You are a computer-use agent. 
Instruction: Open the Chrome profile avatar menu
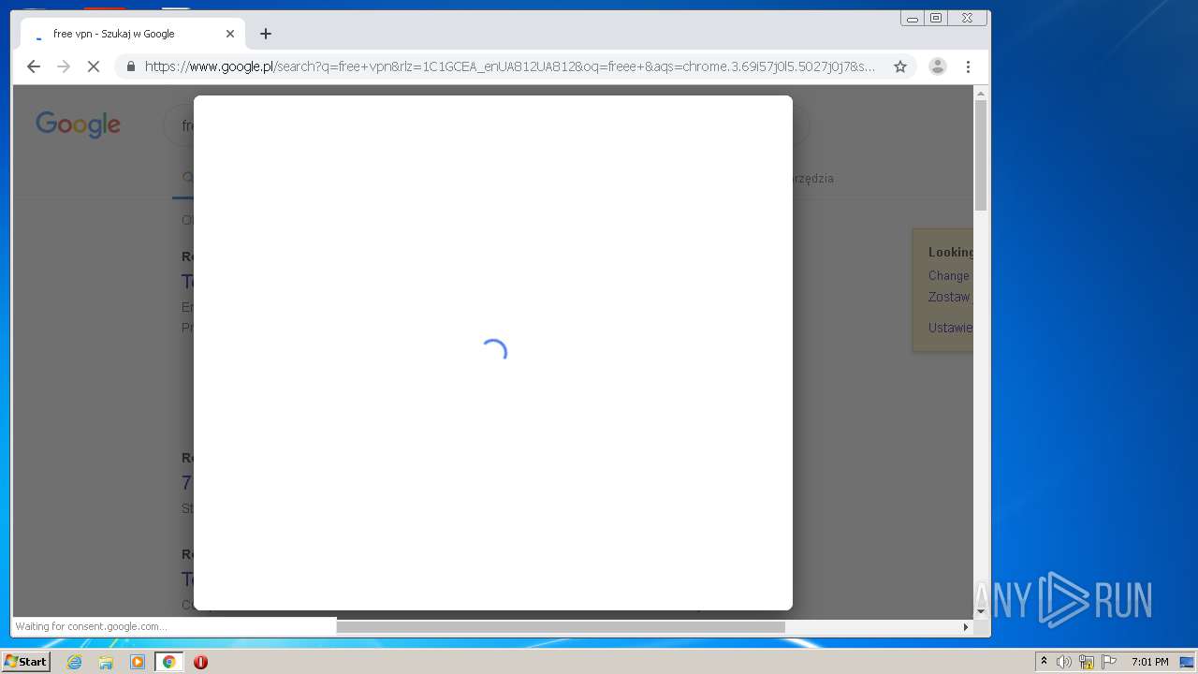937,66
